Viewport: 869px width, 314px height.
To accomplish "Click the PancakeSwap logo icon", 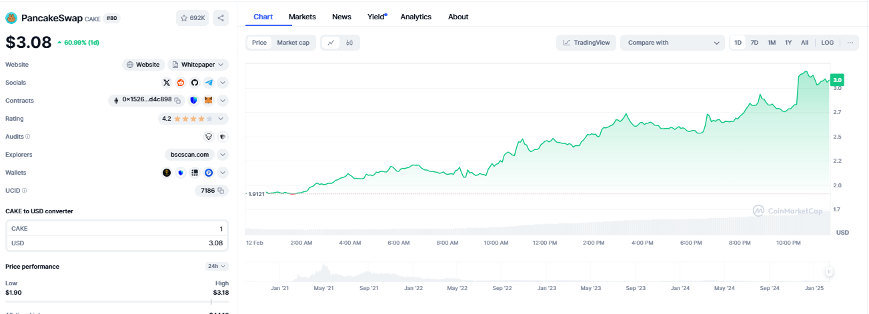I will click(x=11, y=18).
